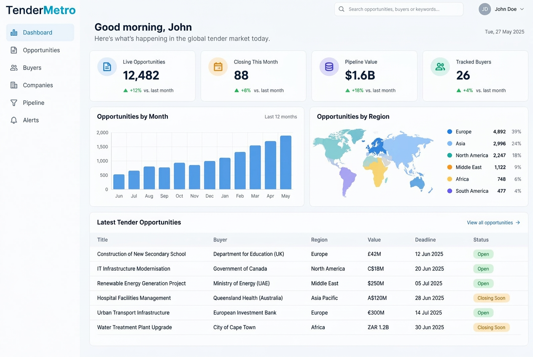
Task: Click the Tracked Buyers people icon
Action: coord(440,67)
